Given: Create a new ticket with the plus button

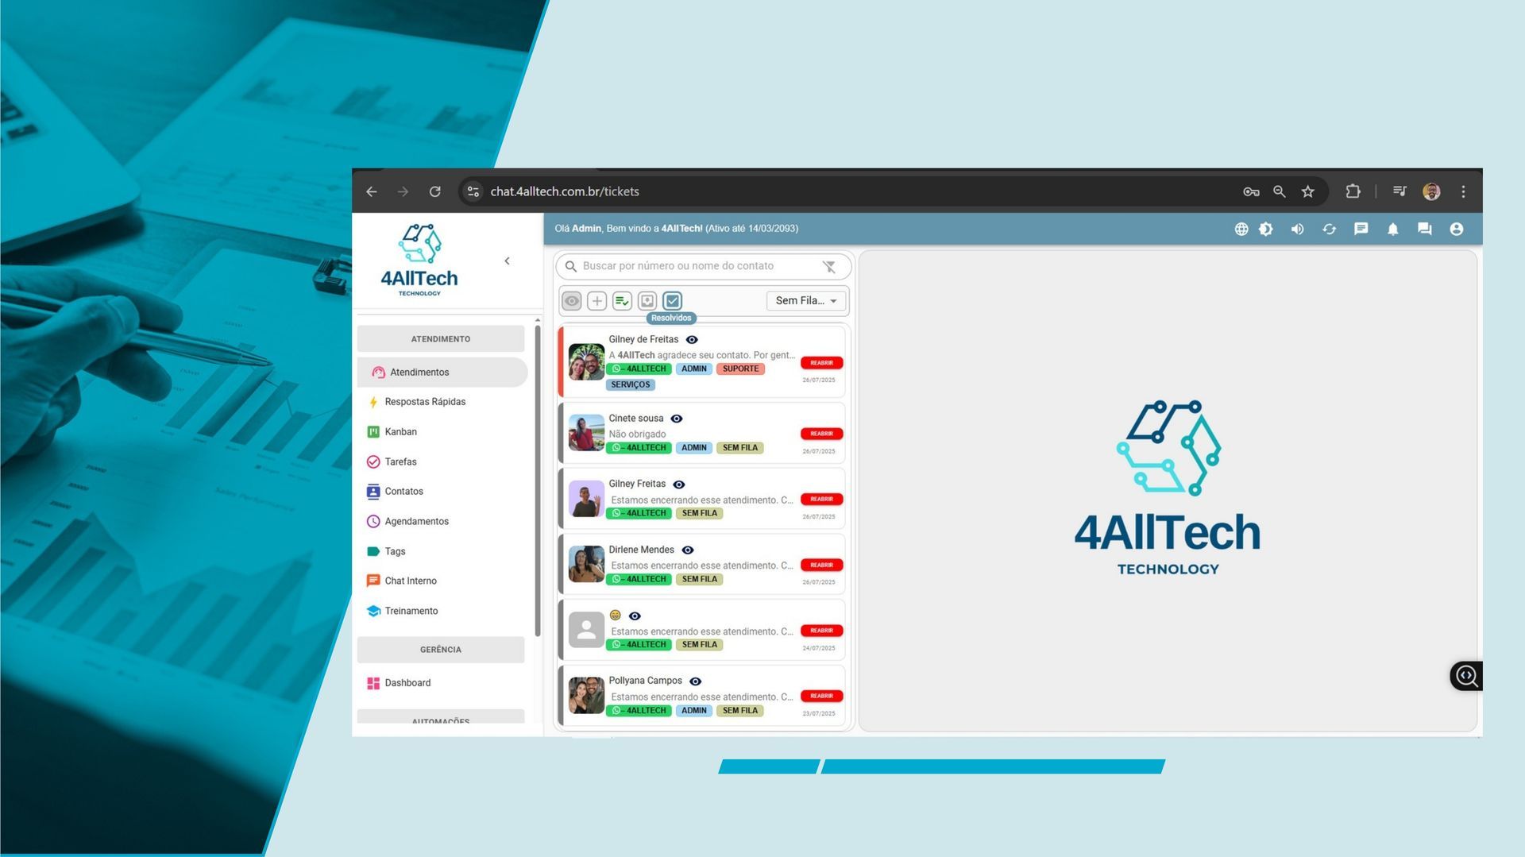Looking at the screenshot, I should (x=596, y=301).
